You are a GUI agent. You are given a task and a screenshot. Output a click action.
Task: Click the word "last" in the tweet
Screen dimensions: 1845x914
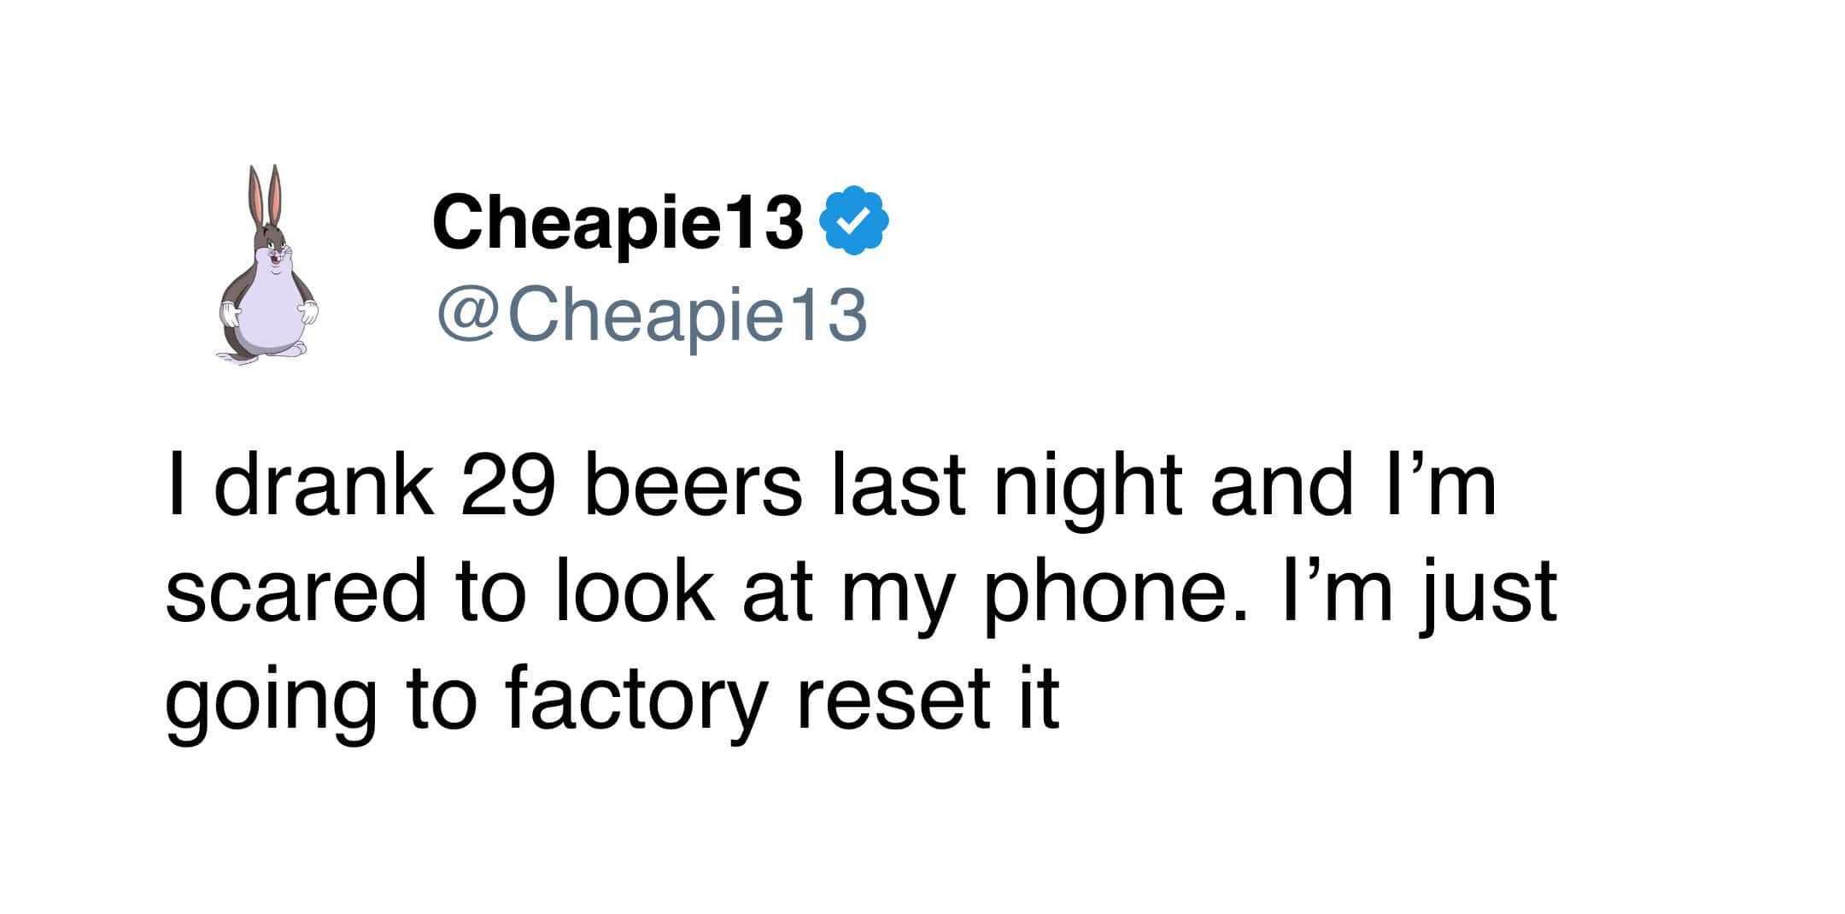899,487
